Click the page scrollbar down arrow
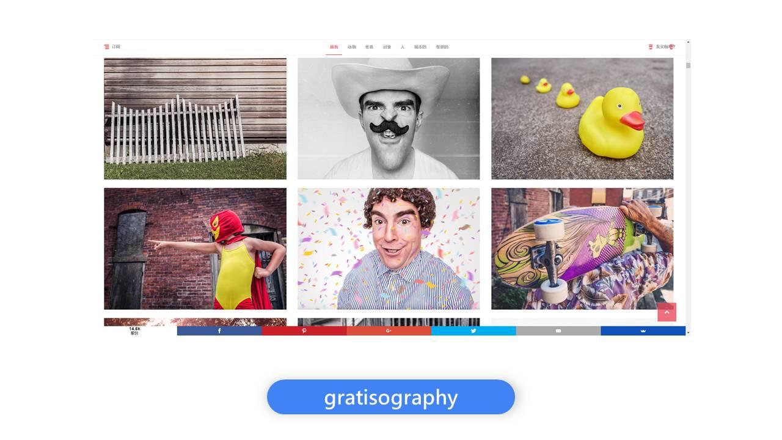The width and height of the screenshot is (782, 440). coord(688,332)
